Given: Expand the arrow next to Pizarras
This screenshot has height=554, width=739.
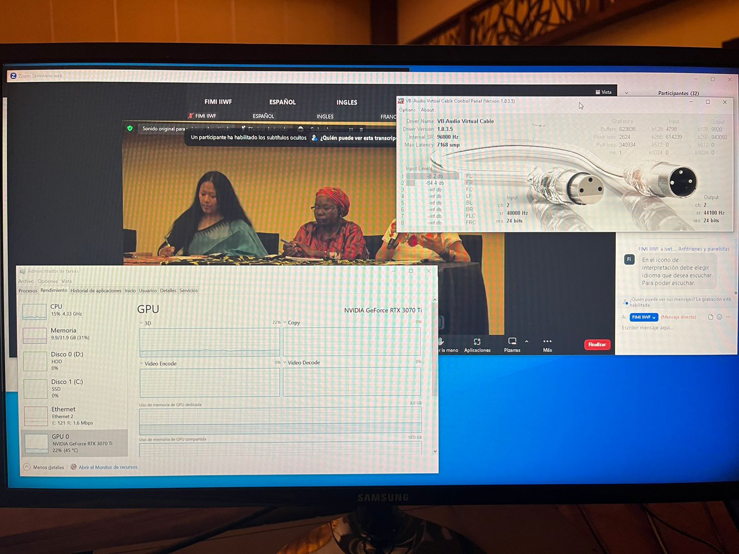Looking at the screenshot, I should (527, 341).
